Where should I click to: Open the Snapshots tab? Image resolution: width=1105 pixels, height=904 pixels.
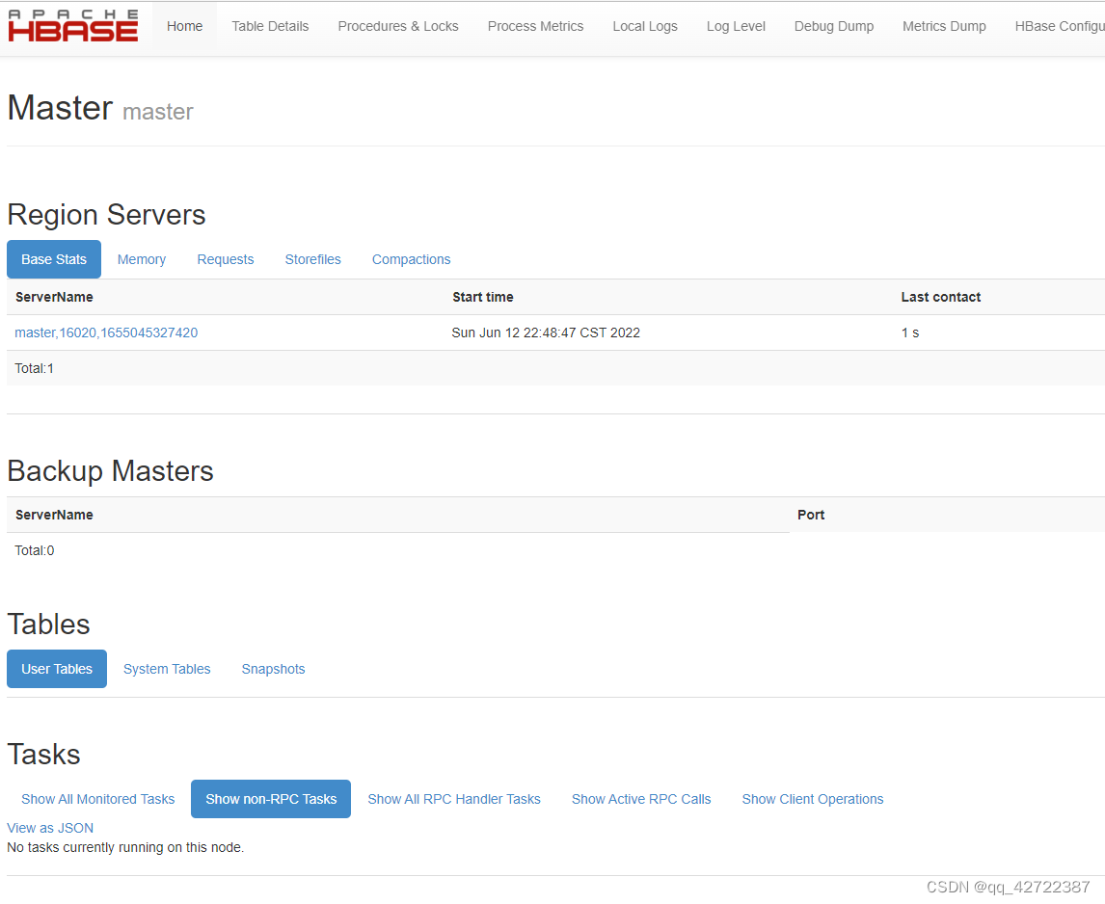click(273, 669)
